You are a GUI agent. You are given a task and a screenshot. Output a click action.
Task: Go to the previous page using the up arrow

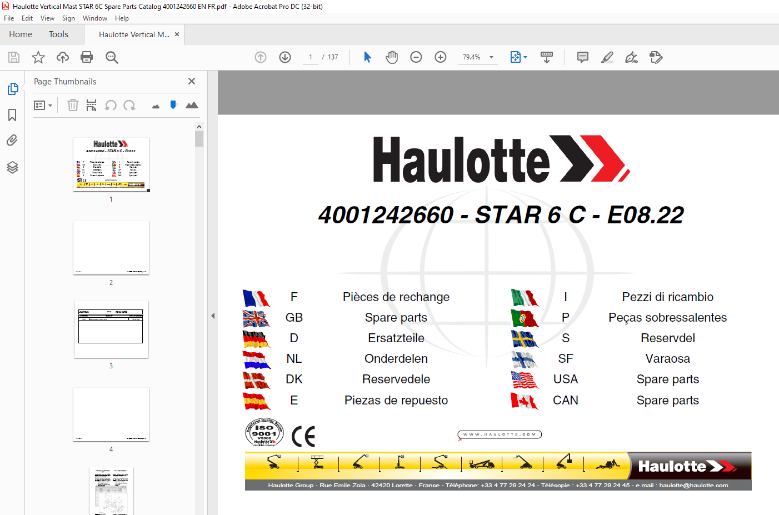point(261,57)
